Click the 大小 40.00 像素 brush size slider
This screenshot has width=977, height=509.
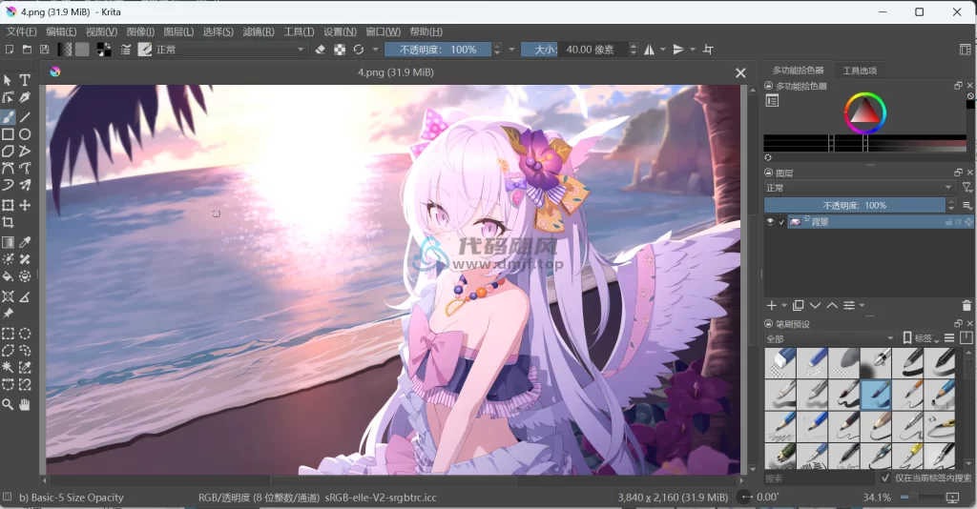573,50
